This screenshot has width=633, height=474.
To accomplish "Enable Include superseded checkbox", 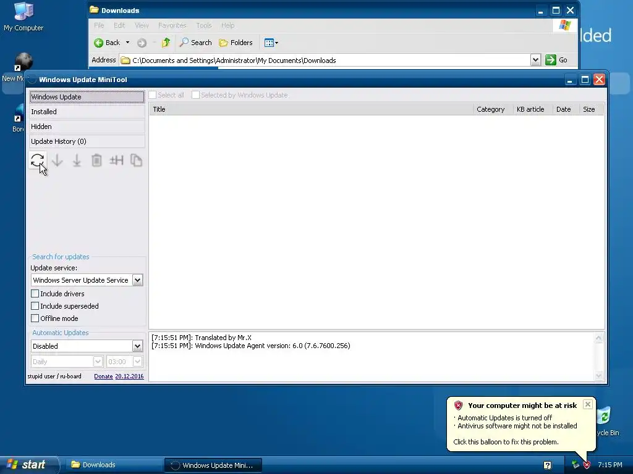I will pos(35,306).
